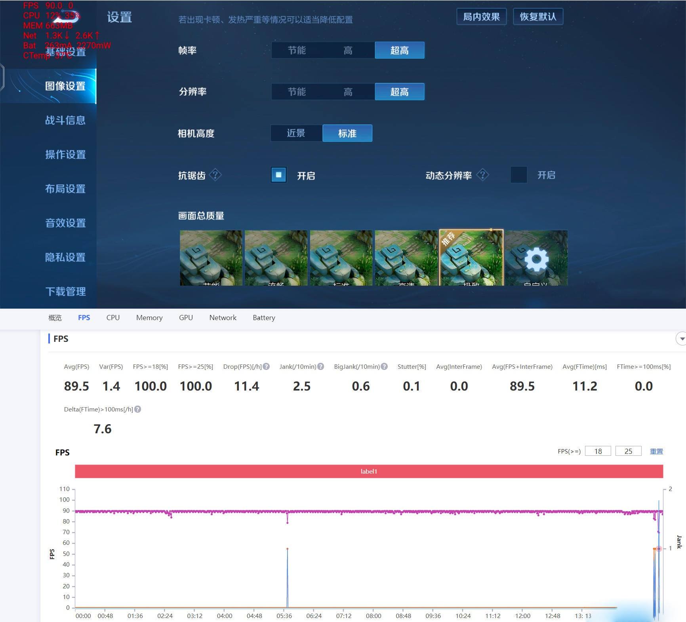This screenshot has width=686, height=622.
Task: Switch to the CPU tab
Action: coord(113,318)
